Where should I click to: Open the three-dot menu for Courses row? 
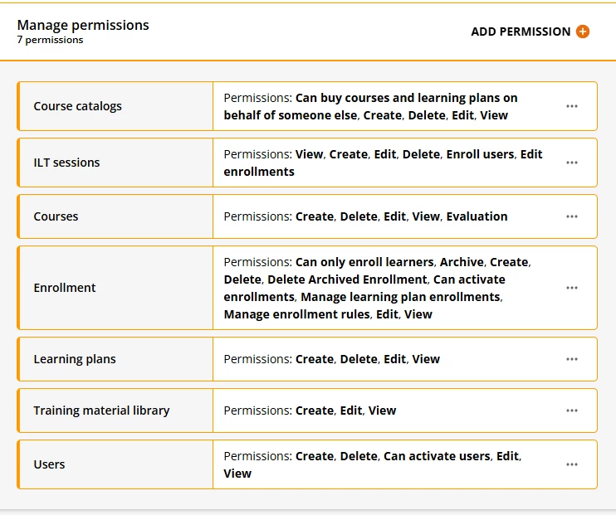click(572, 216)
